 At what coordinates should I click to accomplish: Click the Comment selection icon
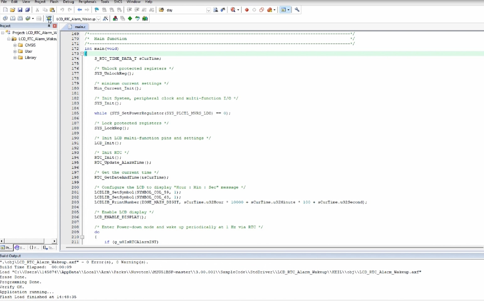pos(144,10)
